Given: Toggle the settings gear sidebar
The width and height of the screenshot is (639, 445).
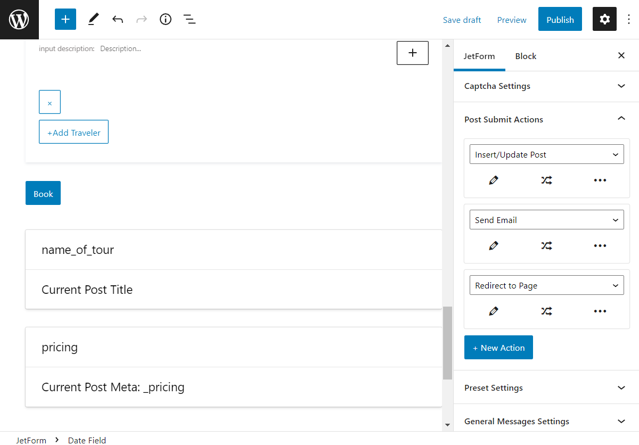Looking at the screenshot, I should tap(604, 20).
